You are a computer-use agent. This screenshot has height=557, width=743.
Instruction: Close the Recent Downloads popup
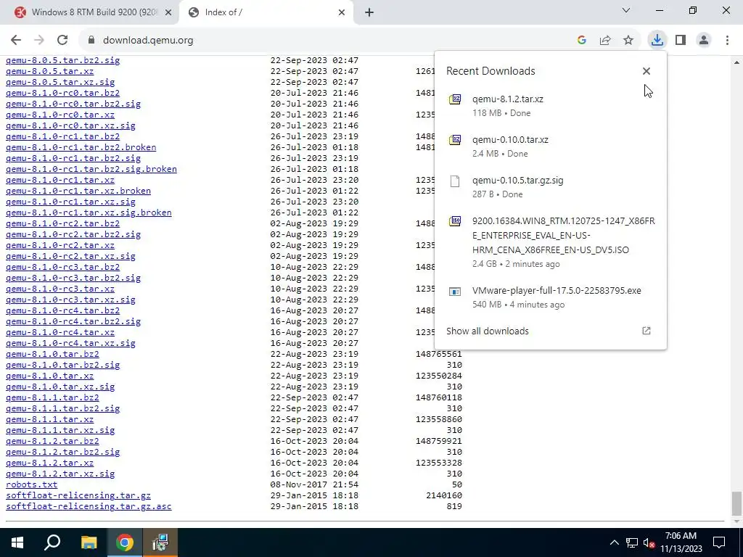646,71
